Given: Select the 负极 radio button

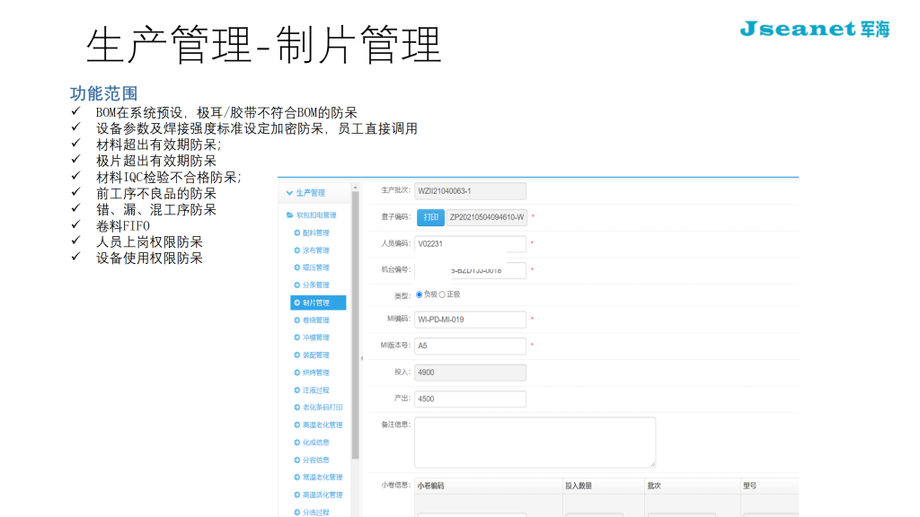Looking at the screenshot, I should pyautogui.click(x=420, y=294).
